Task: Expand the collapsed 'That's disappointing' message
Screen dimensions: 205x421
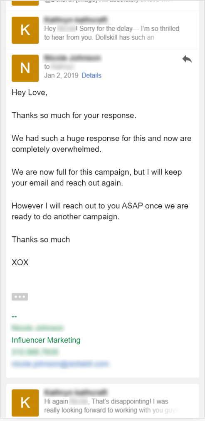Action: tap(103, 401)
